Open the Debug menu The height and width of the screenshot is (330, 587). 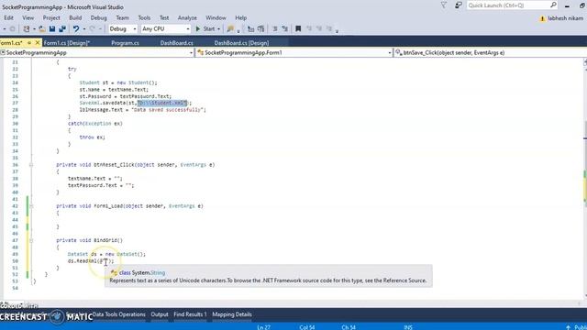(98, 17)
